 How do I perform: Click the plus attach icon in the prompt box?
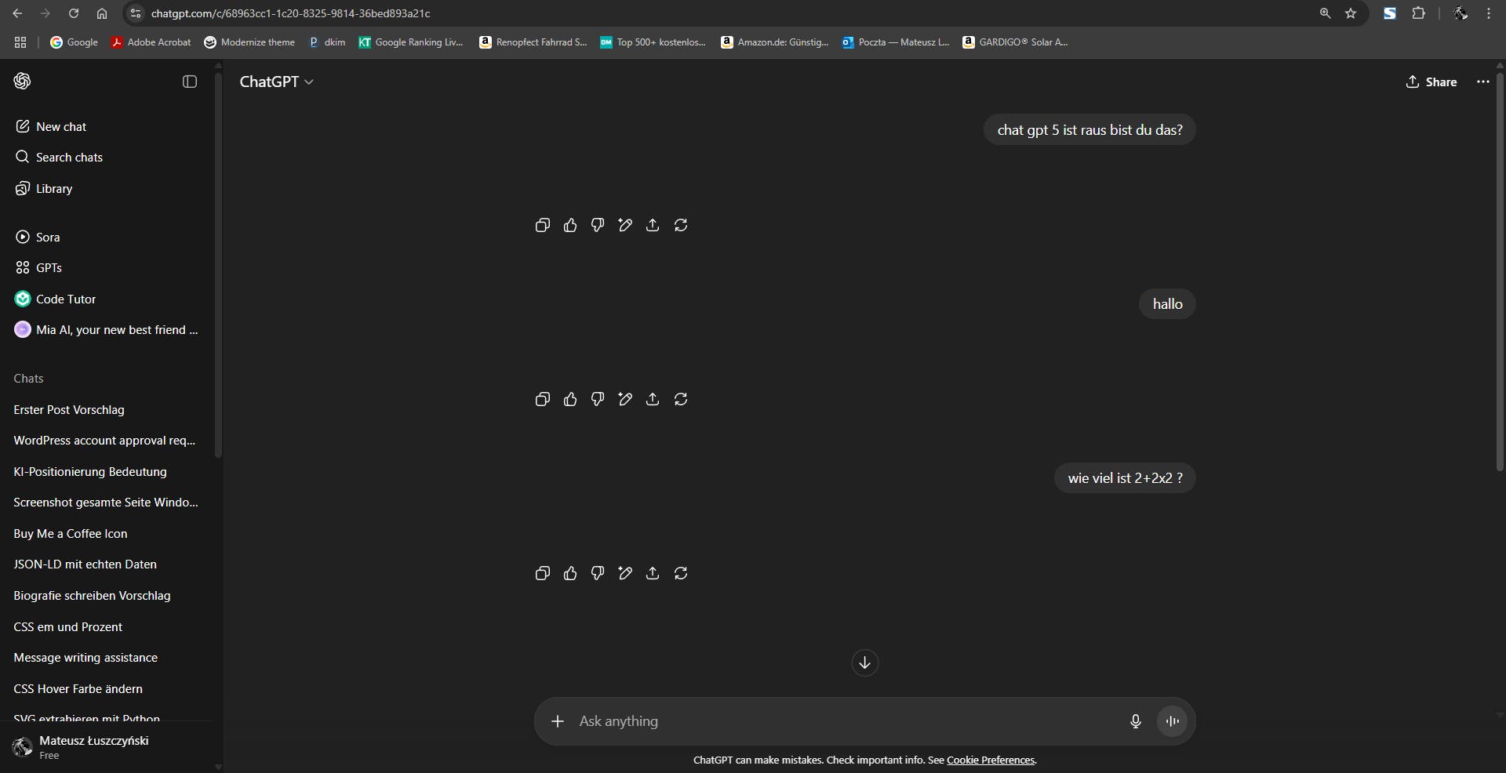[558, 721]
